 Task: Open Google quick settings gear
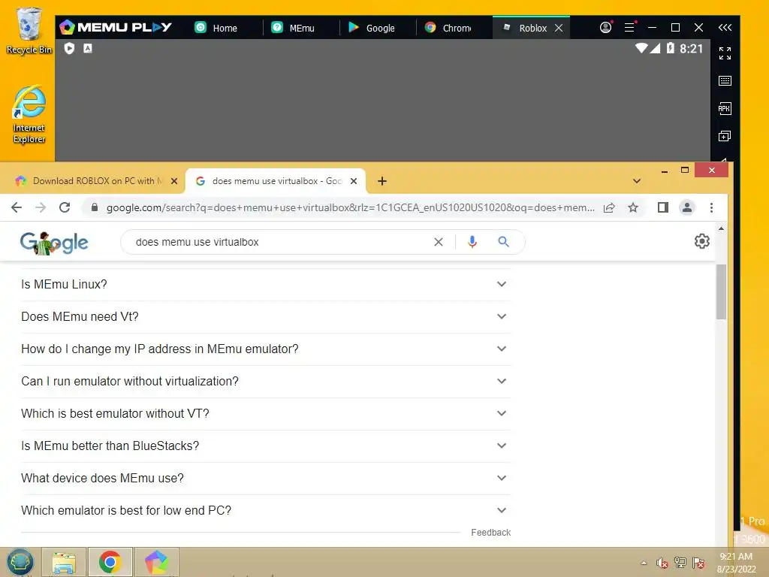click(x=702, y=241)
